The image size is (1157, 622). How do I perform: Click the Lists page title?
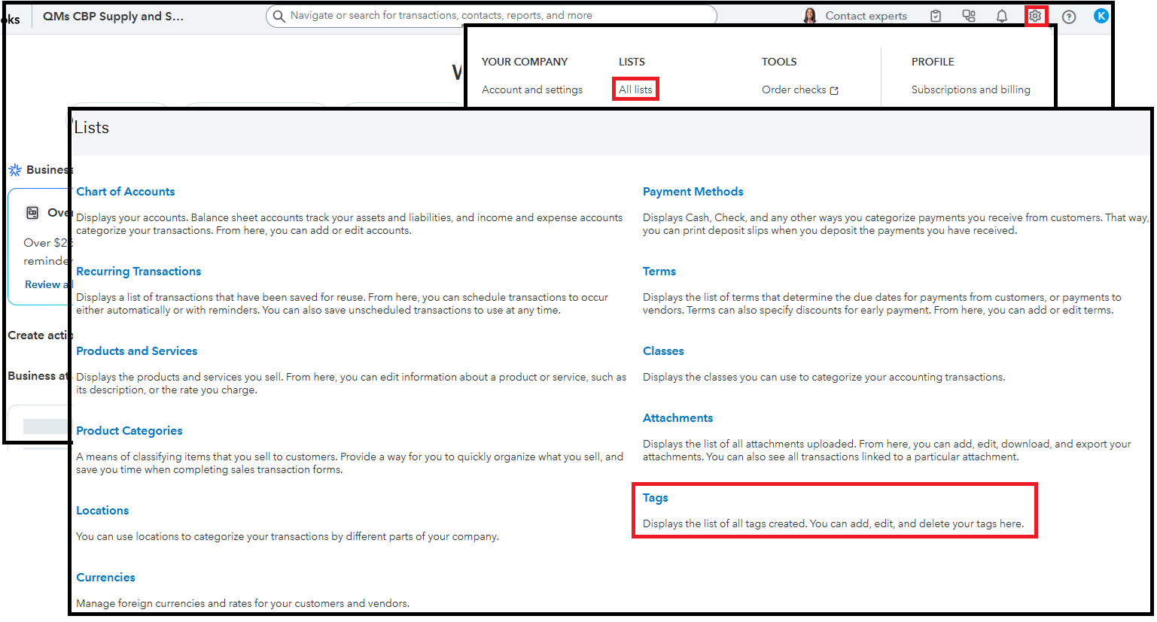[x=92, y=128]
